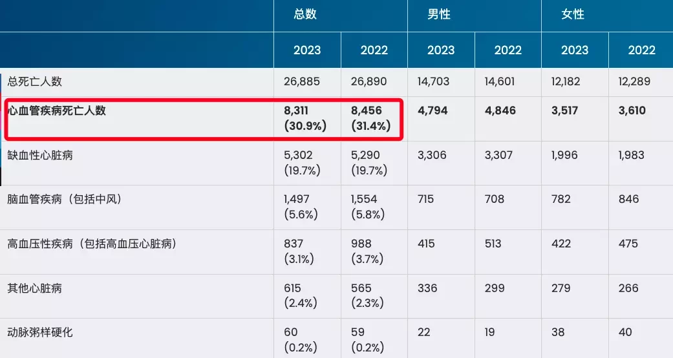Viewport: 673px width, 358px height.
Task: Select the 其他心脏病 row label
Action: [35, 288]
